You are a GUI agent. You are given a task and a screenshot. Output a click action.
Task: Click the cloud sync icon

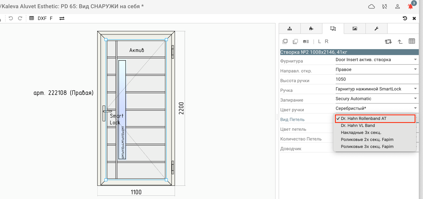[x=371, y=7]
